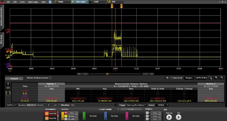227x121 pixels.
Task: Click the grid layout icon left of measurements table
Action: 8,93
